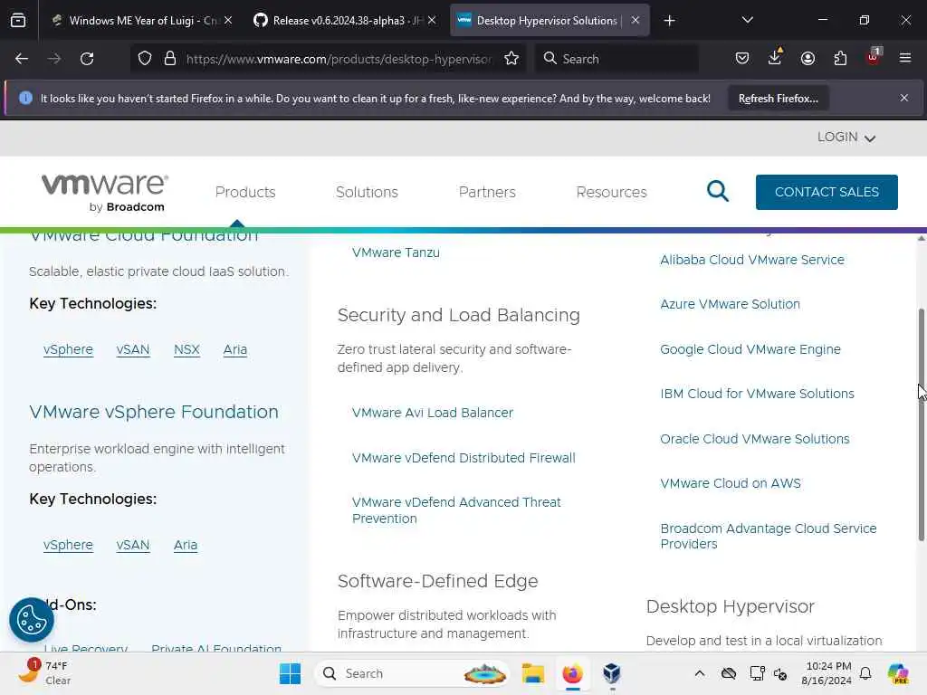Open the NSX link
This screenshot has width=927, height=695.
point(186,349)
